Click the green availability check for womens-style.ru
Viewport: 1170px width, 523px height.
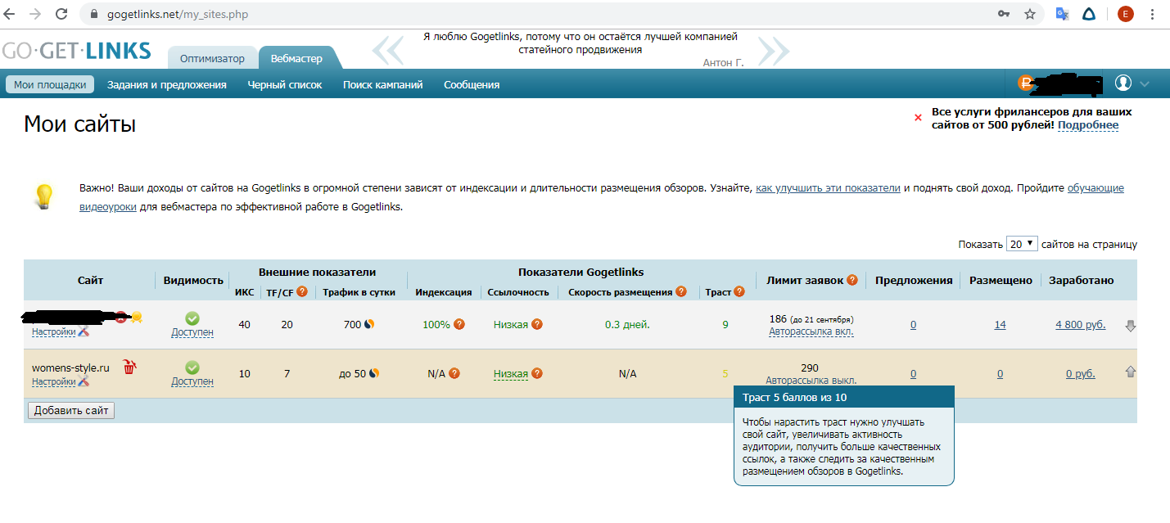pyautogui.click(x=192, y=367)
